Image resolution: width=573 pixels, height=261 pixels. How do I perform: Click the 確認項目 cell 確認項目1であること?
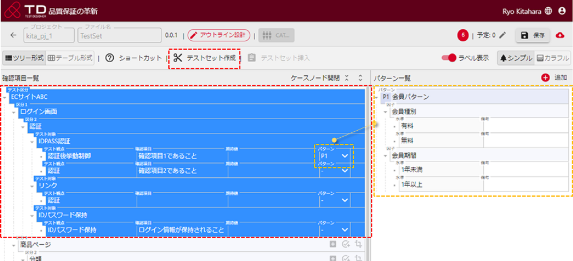click(x=182, y=156)
